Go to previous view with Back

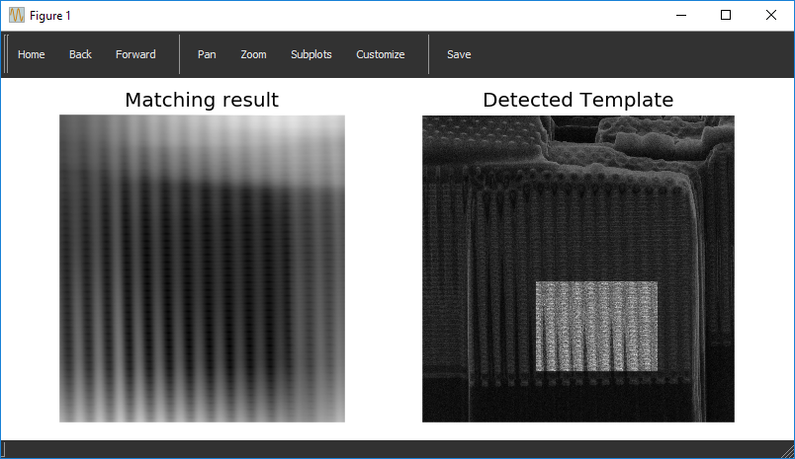80,54
